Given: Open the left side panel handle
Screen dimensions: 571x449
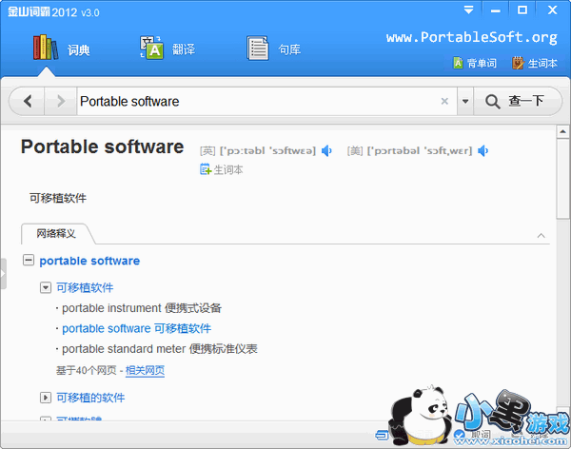Looking at the screenshot, I should [x=3, y=273].
